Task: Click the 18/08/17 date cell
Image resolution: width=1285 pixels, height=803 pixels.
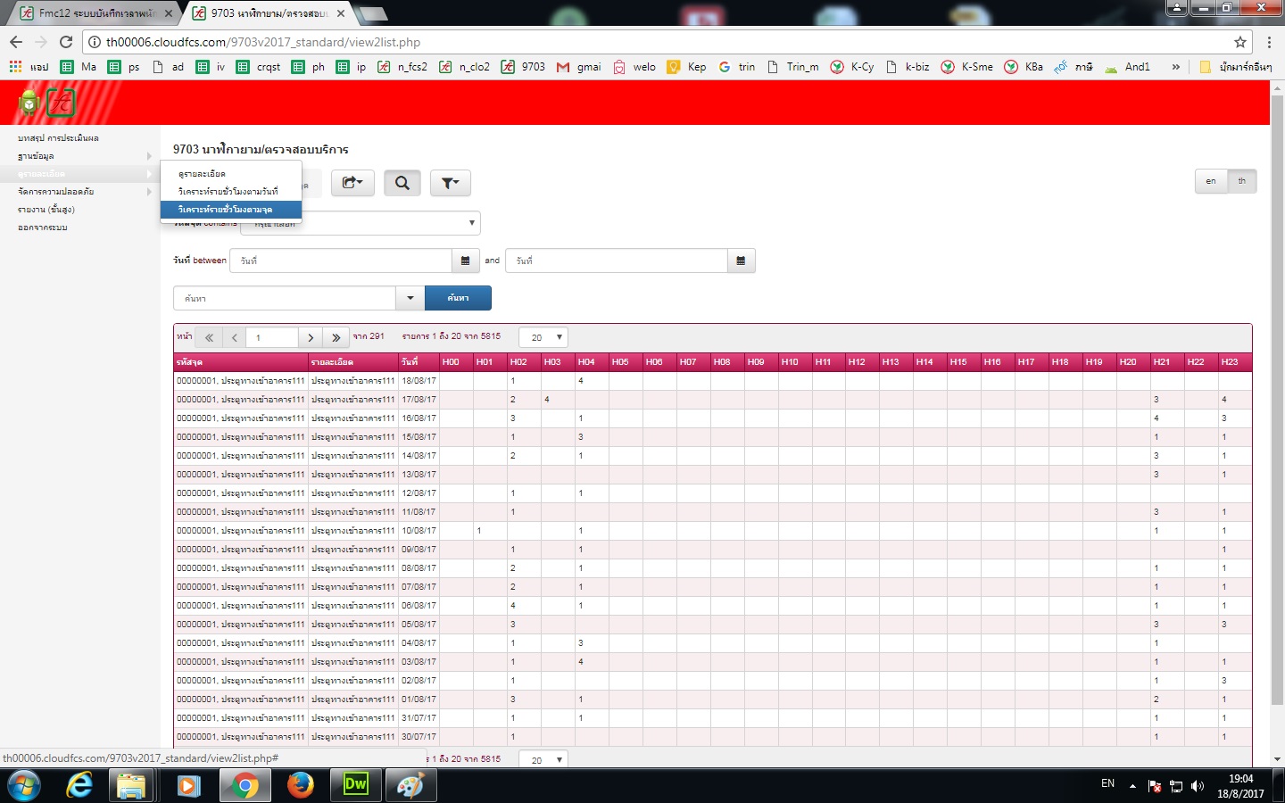Action: coord(419,381)
